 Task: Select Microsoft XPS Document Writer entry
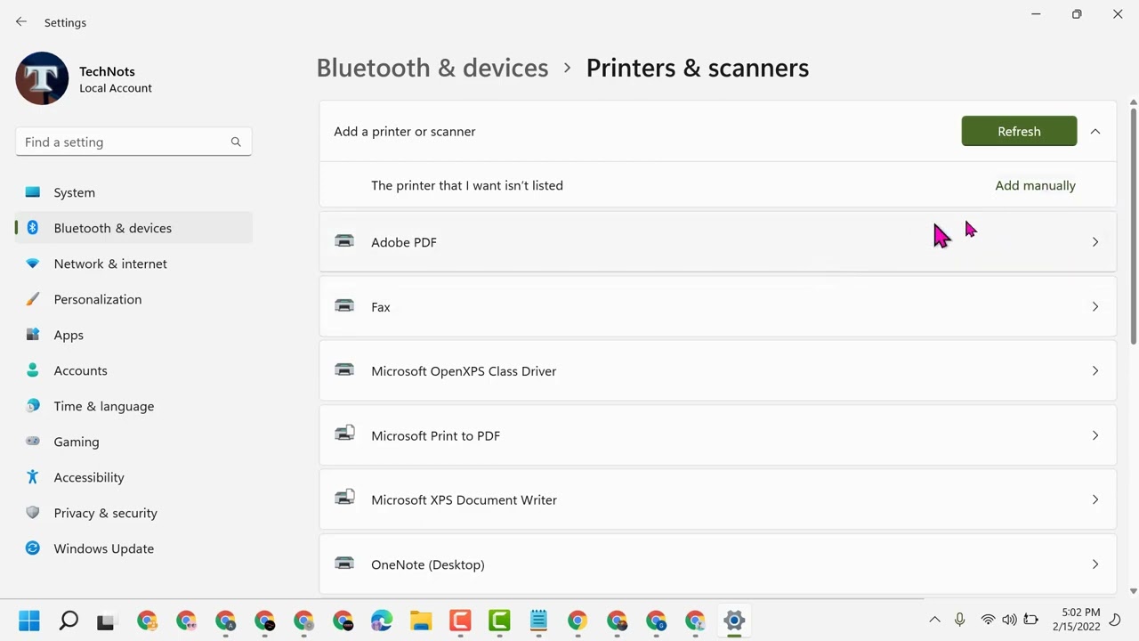(x=717, y=499)
